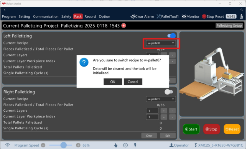Cancel the recipe switch dialog

point(133,82)
